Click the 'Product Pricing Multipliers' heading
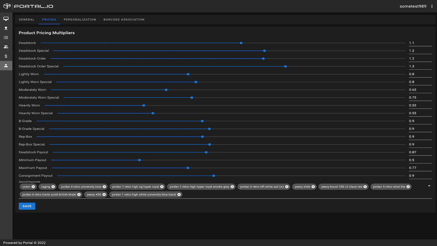The width and height of the screenshot is (437, 246). [x=47, y=33]
